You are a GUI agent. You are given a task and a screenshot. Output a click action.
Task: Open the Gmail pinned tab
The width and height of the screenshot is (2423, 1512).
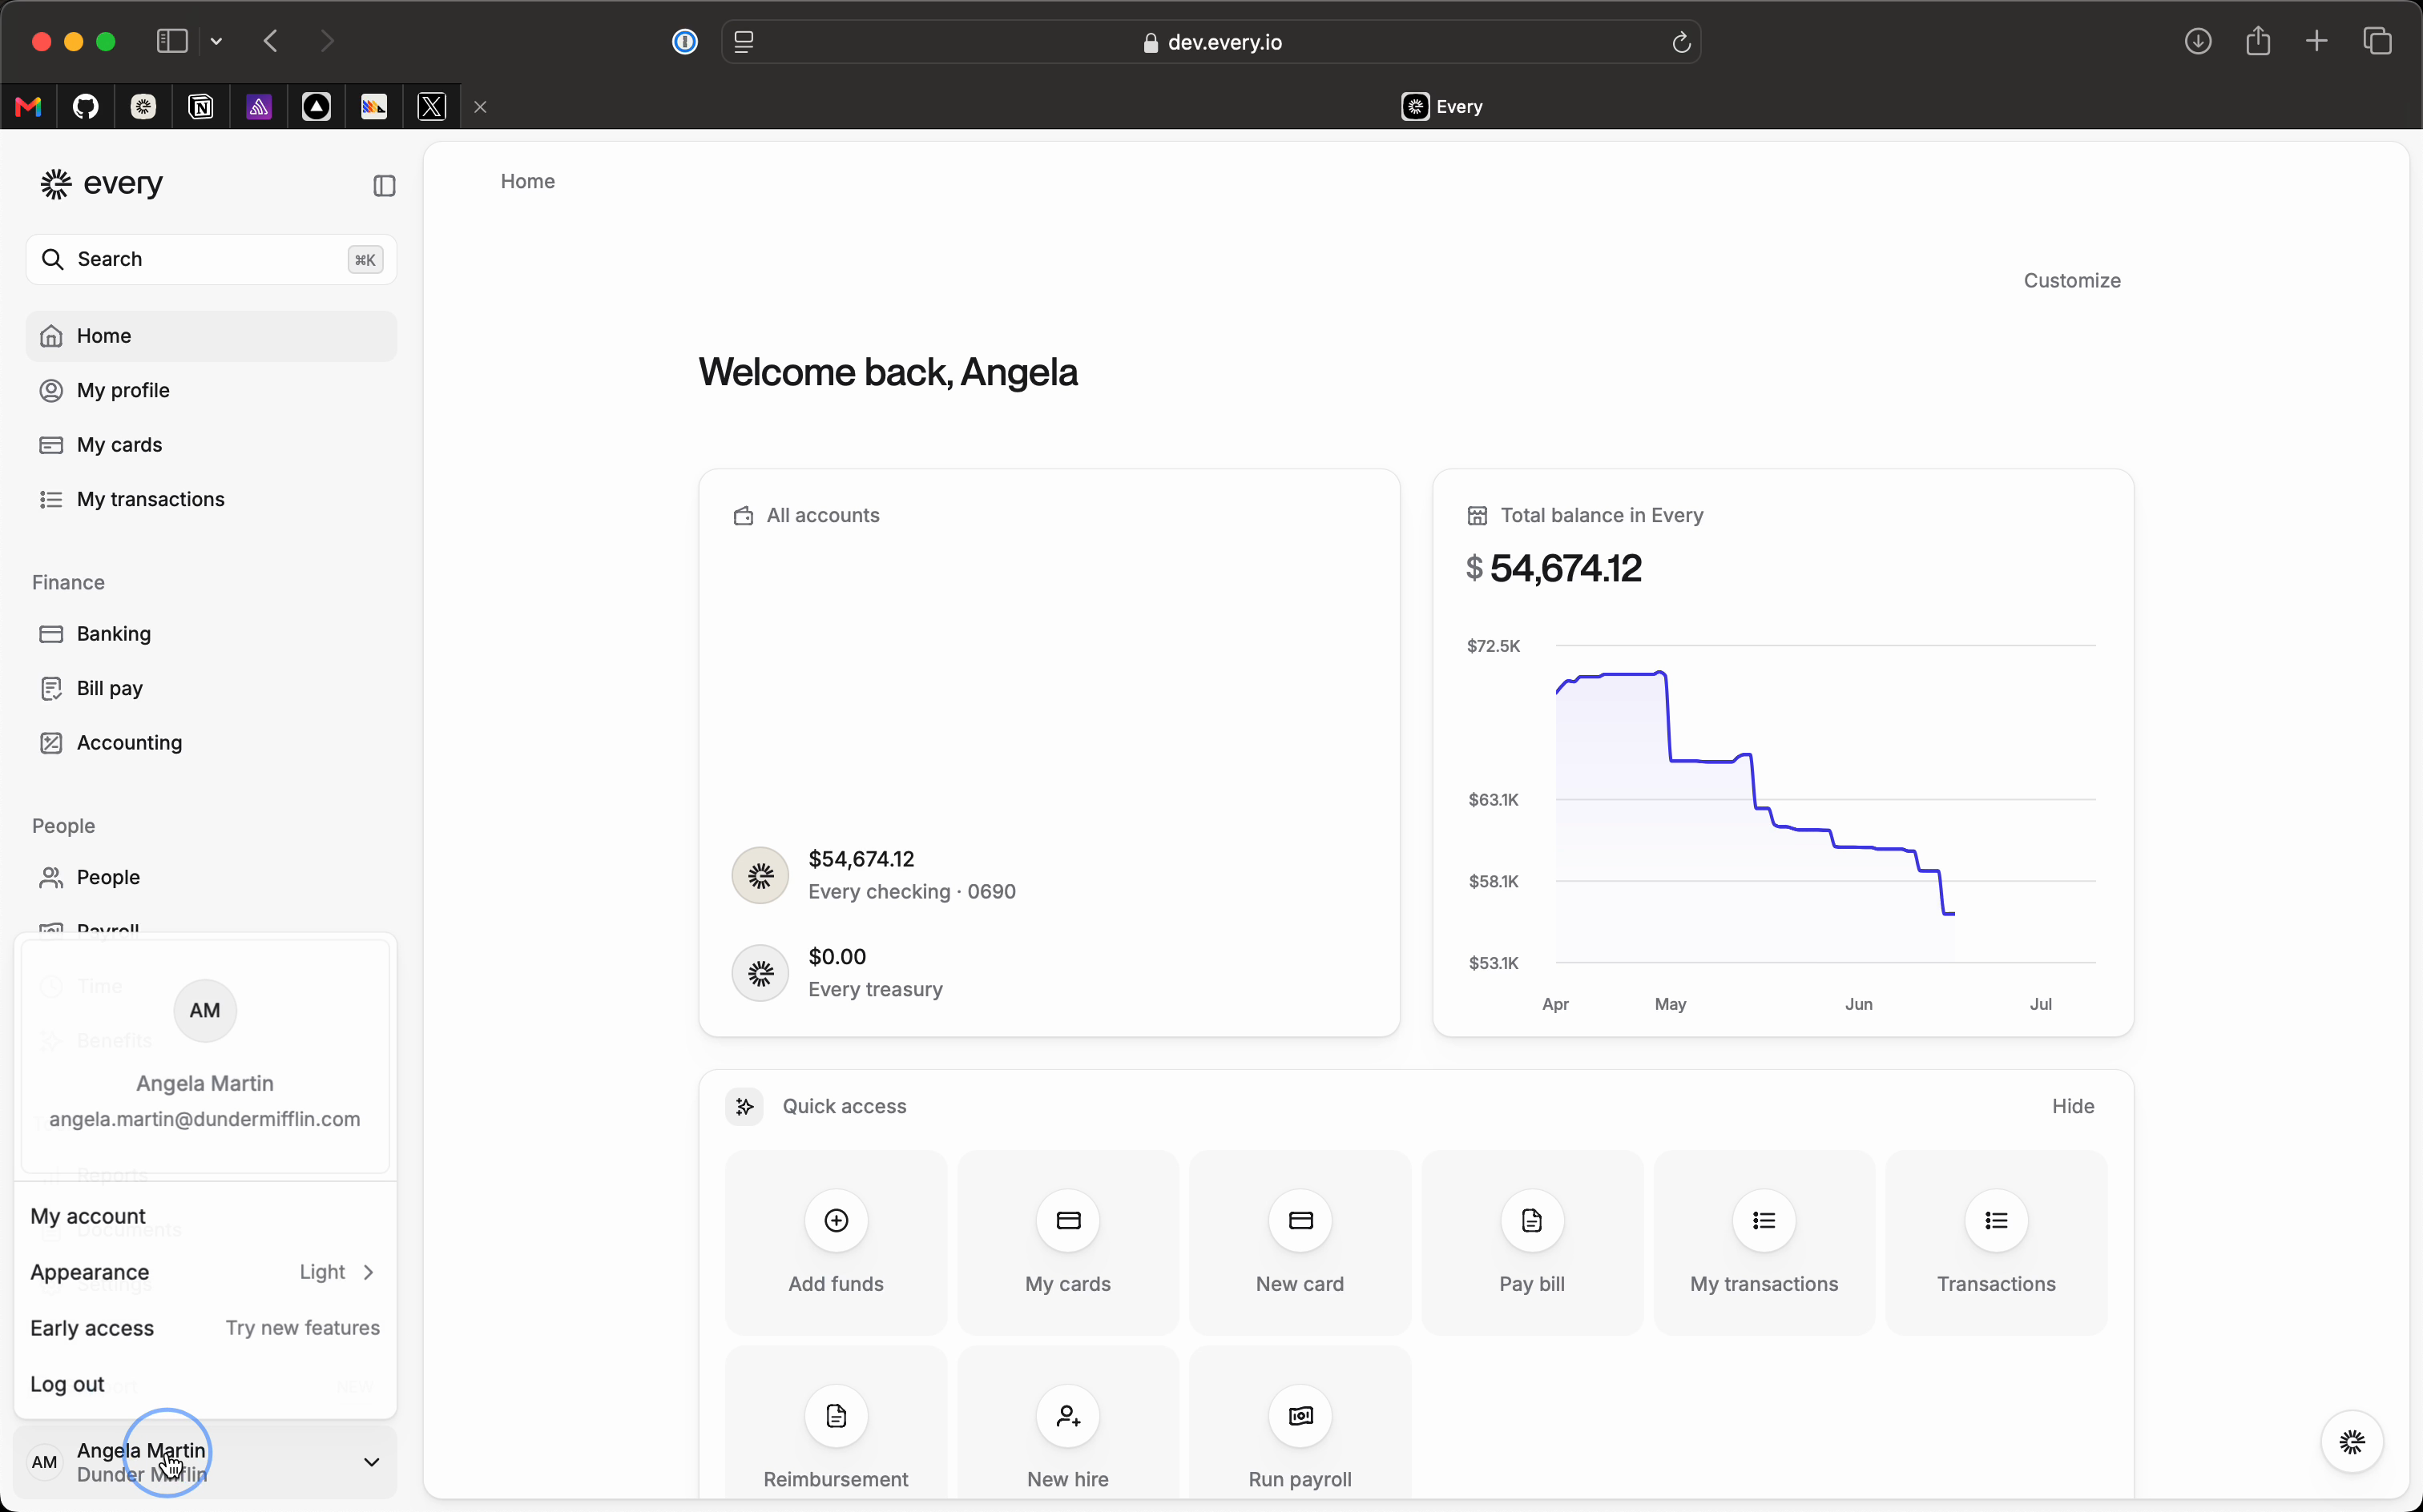(28, 106)
